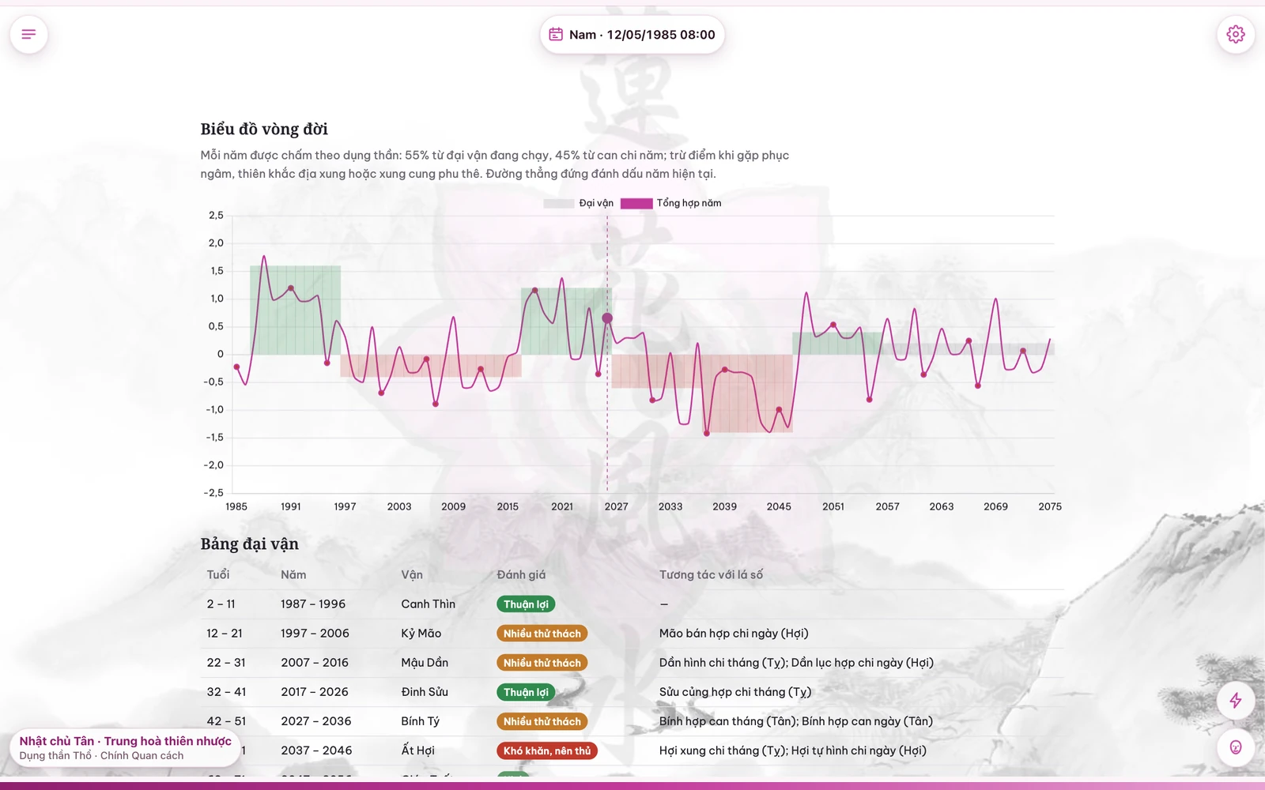1265x790 pixels.
Task: Click the calendar icon in date pill
Action: pyautogui.click(x=556, y=35)
